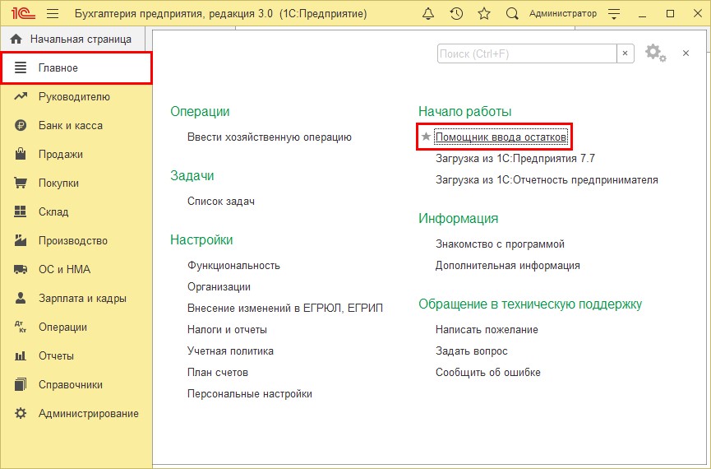Screen dimensions: 711x469
Task: Open Организации link
Action: (219, 287)
